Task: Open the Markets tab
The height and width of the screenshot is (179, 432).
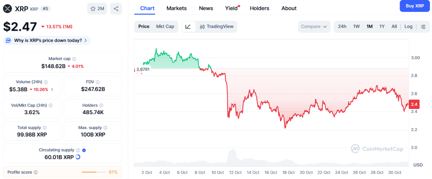Action: [x=176, y=8]
